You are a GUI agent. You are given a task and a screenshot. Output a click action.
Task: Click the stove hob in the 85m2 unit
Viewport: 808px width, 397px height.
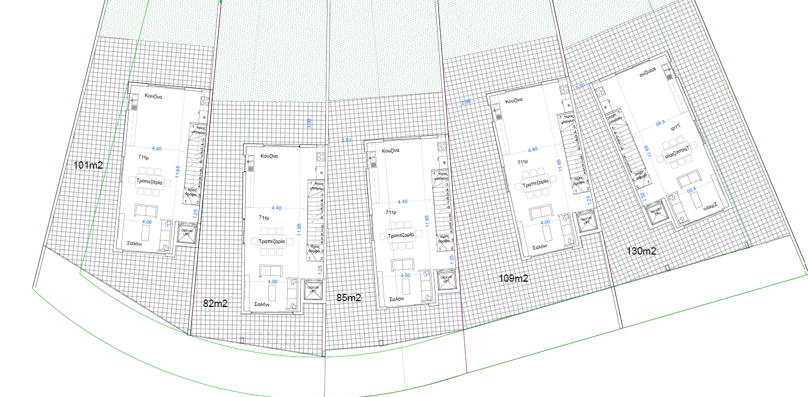pyautogui.click(x=441, y=147)
